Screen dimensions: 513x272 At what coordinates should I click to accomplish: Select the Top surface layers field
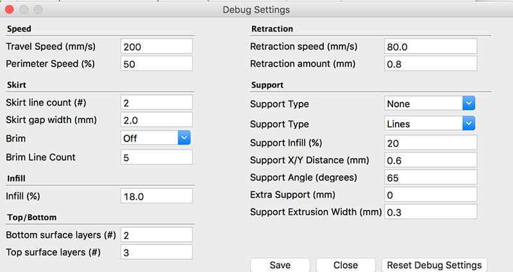[156, 253]
